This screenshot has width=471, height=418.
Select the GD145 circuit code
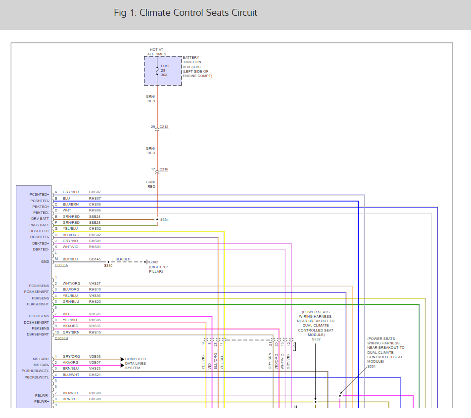[94, 259]
